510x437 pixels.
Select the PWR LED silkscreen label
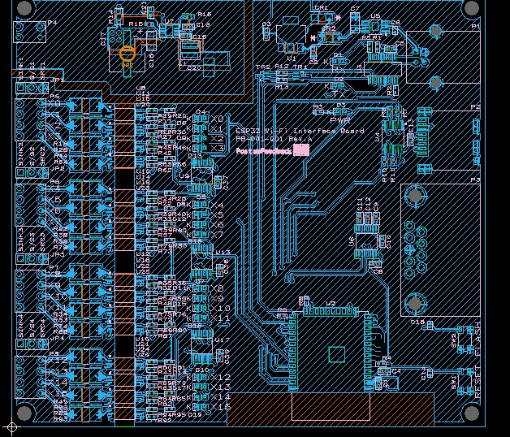click(x=340, y=121)
